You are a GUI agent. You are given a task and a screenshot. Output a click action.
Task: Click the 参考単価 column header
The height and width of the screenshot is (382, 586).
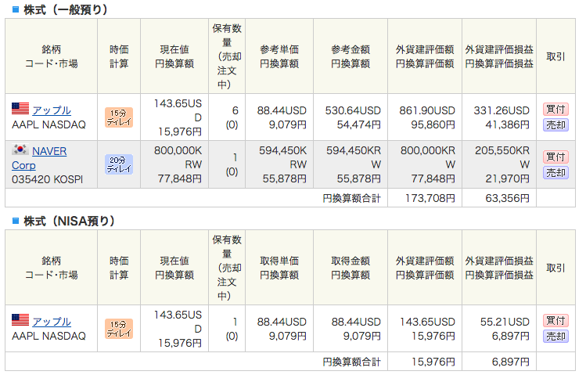pyautogui.click(x=279, y=49)
